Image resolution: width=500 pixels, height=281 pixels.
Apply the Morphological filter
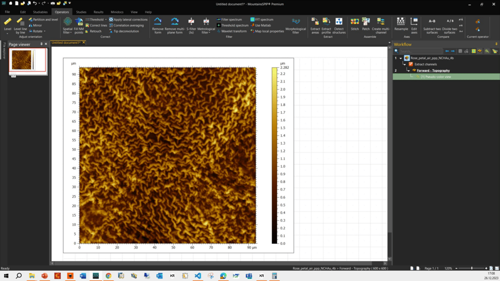[295, 25]
